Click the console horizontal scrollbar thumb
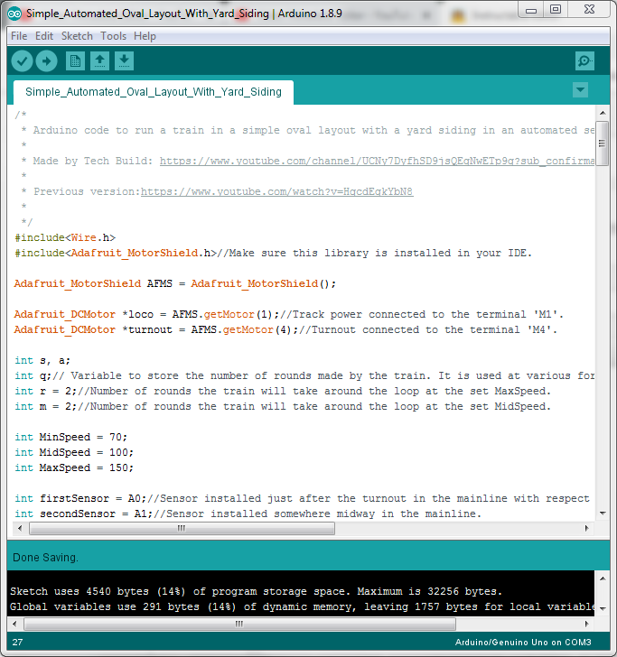 click(239, 624)
